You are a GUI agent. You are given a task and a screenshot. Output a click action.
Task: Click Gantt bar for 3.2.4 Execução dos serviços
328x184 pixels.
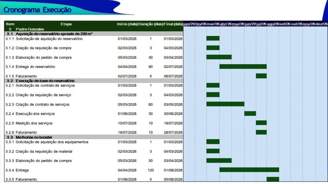250,114
